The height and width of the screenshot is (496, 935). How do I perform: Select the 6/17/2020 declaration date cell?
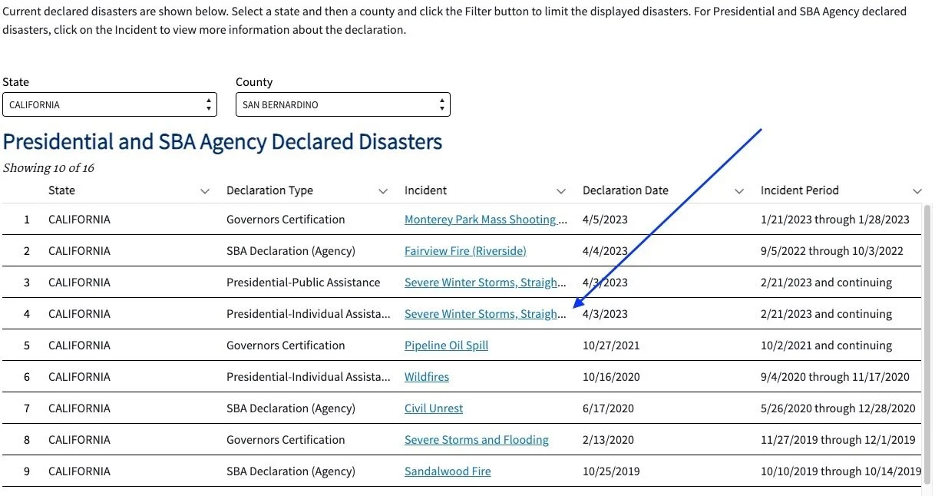(608, 408)
